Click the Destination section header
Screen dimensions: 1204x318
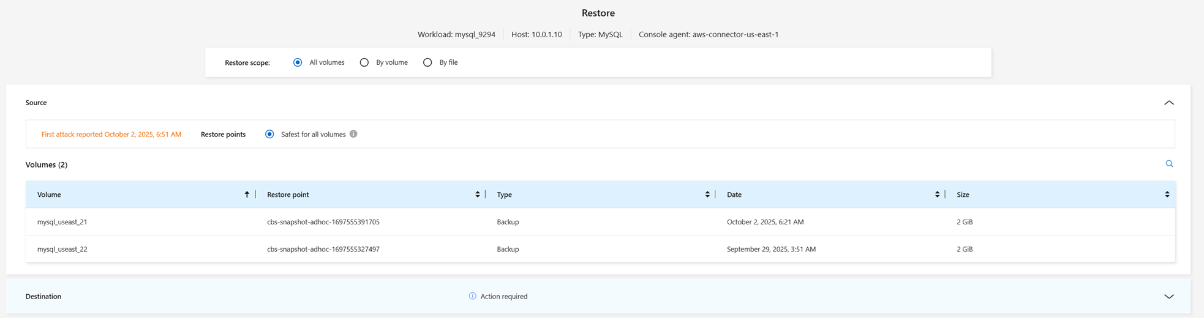[x=43, y=297]
